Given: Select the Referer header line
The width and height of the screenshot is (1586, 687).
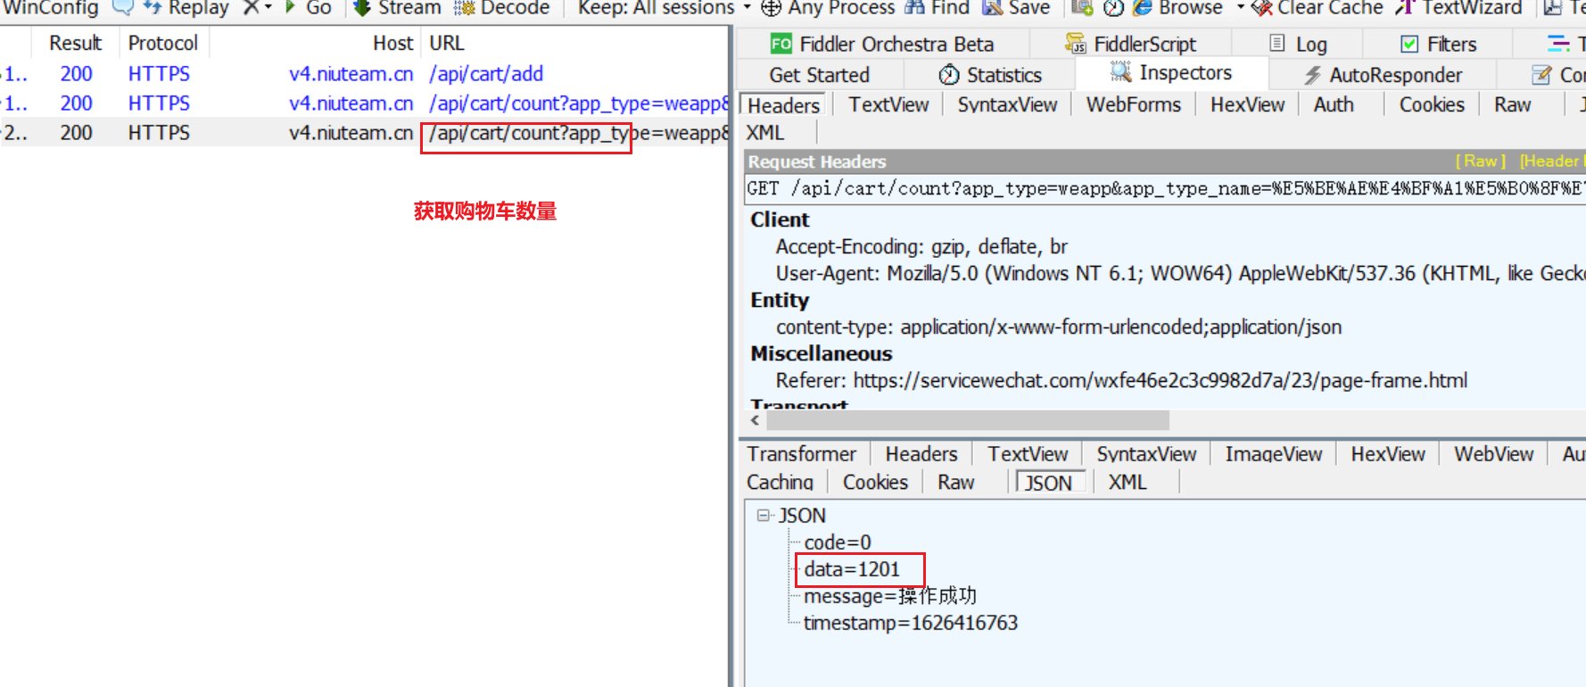Looking at the screenshot, I should (x=1121, y=381).
